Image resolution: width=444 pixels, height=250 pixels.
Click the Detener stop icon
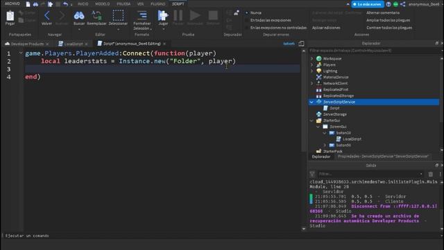coord(213,15)
